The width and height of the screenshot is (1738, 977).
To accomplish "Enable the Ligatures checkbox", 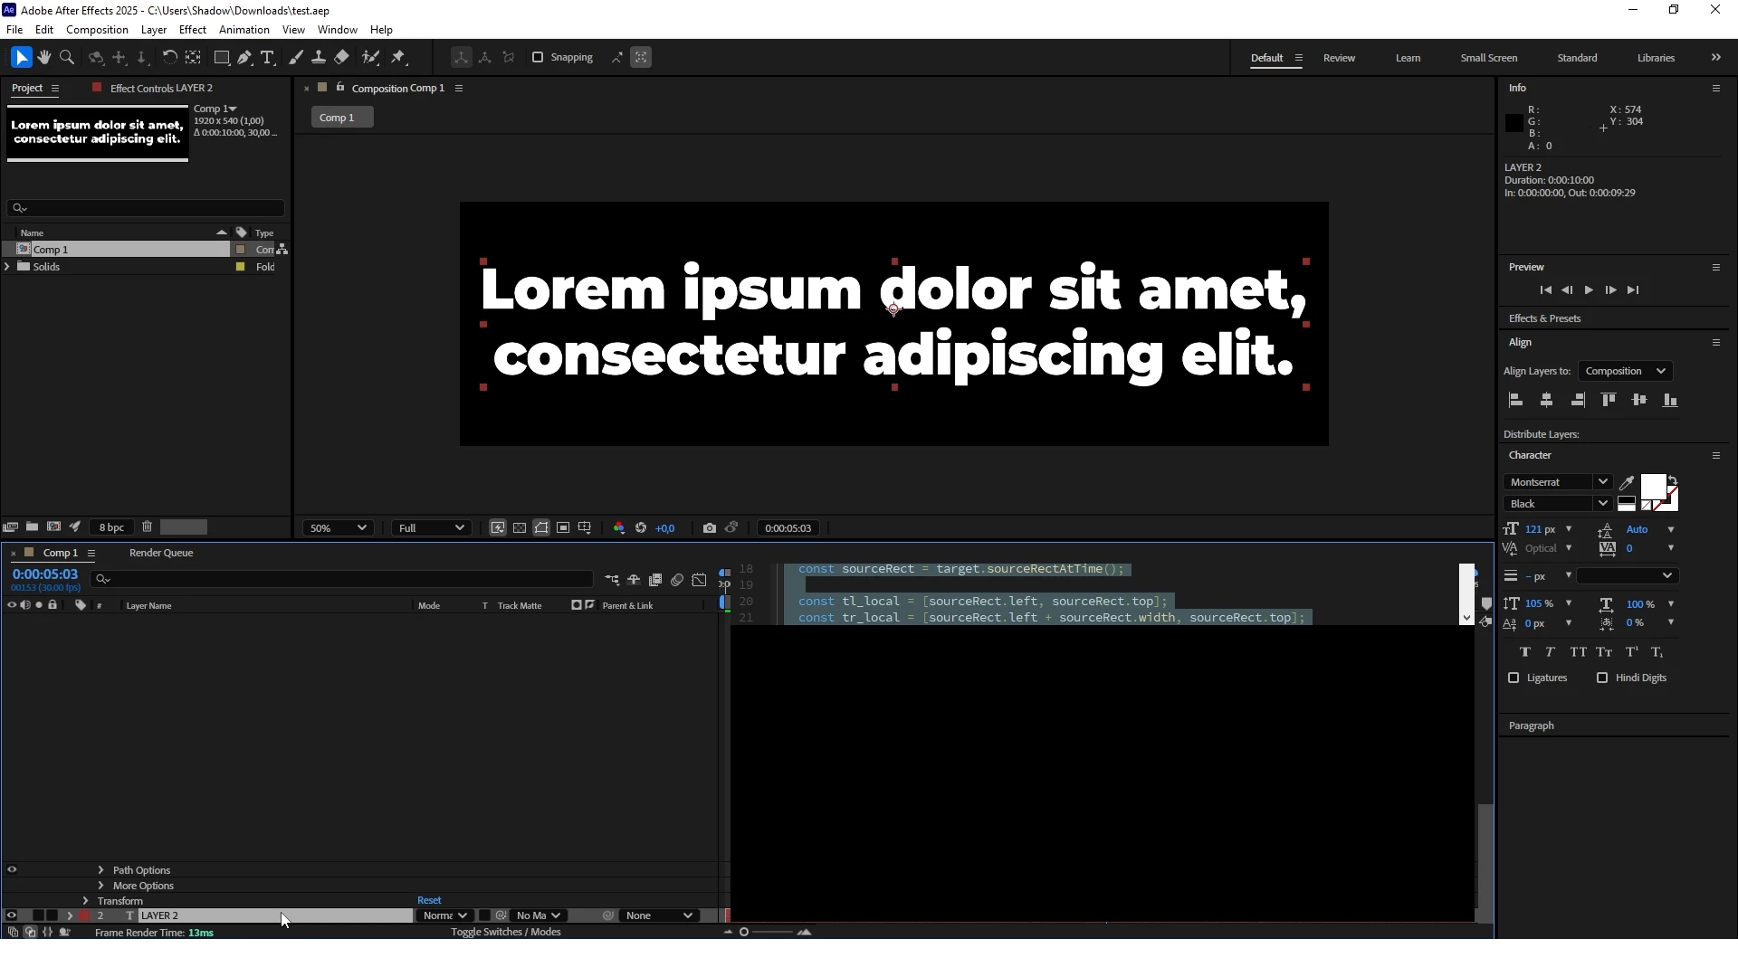I will [x=1514, y=678].
